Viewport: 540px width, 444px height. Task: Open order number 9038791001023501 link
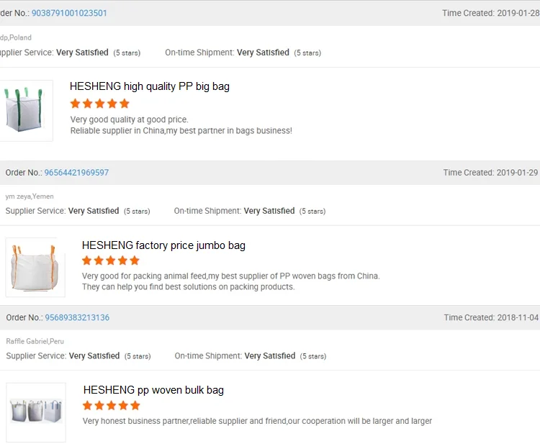69,13
